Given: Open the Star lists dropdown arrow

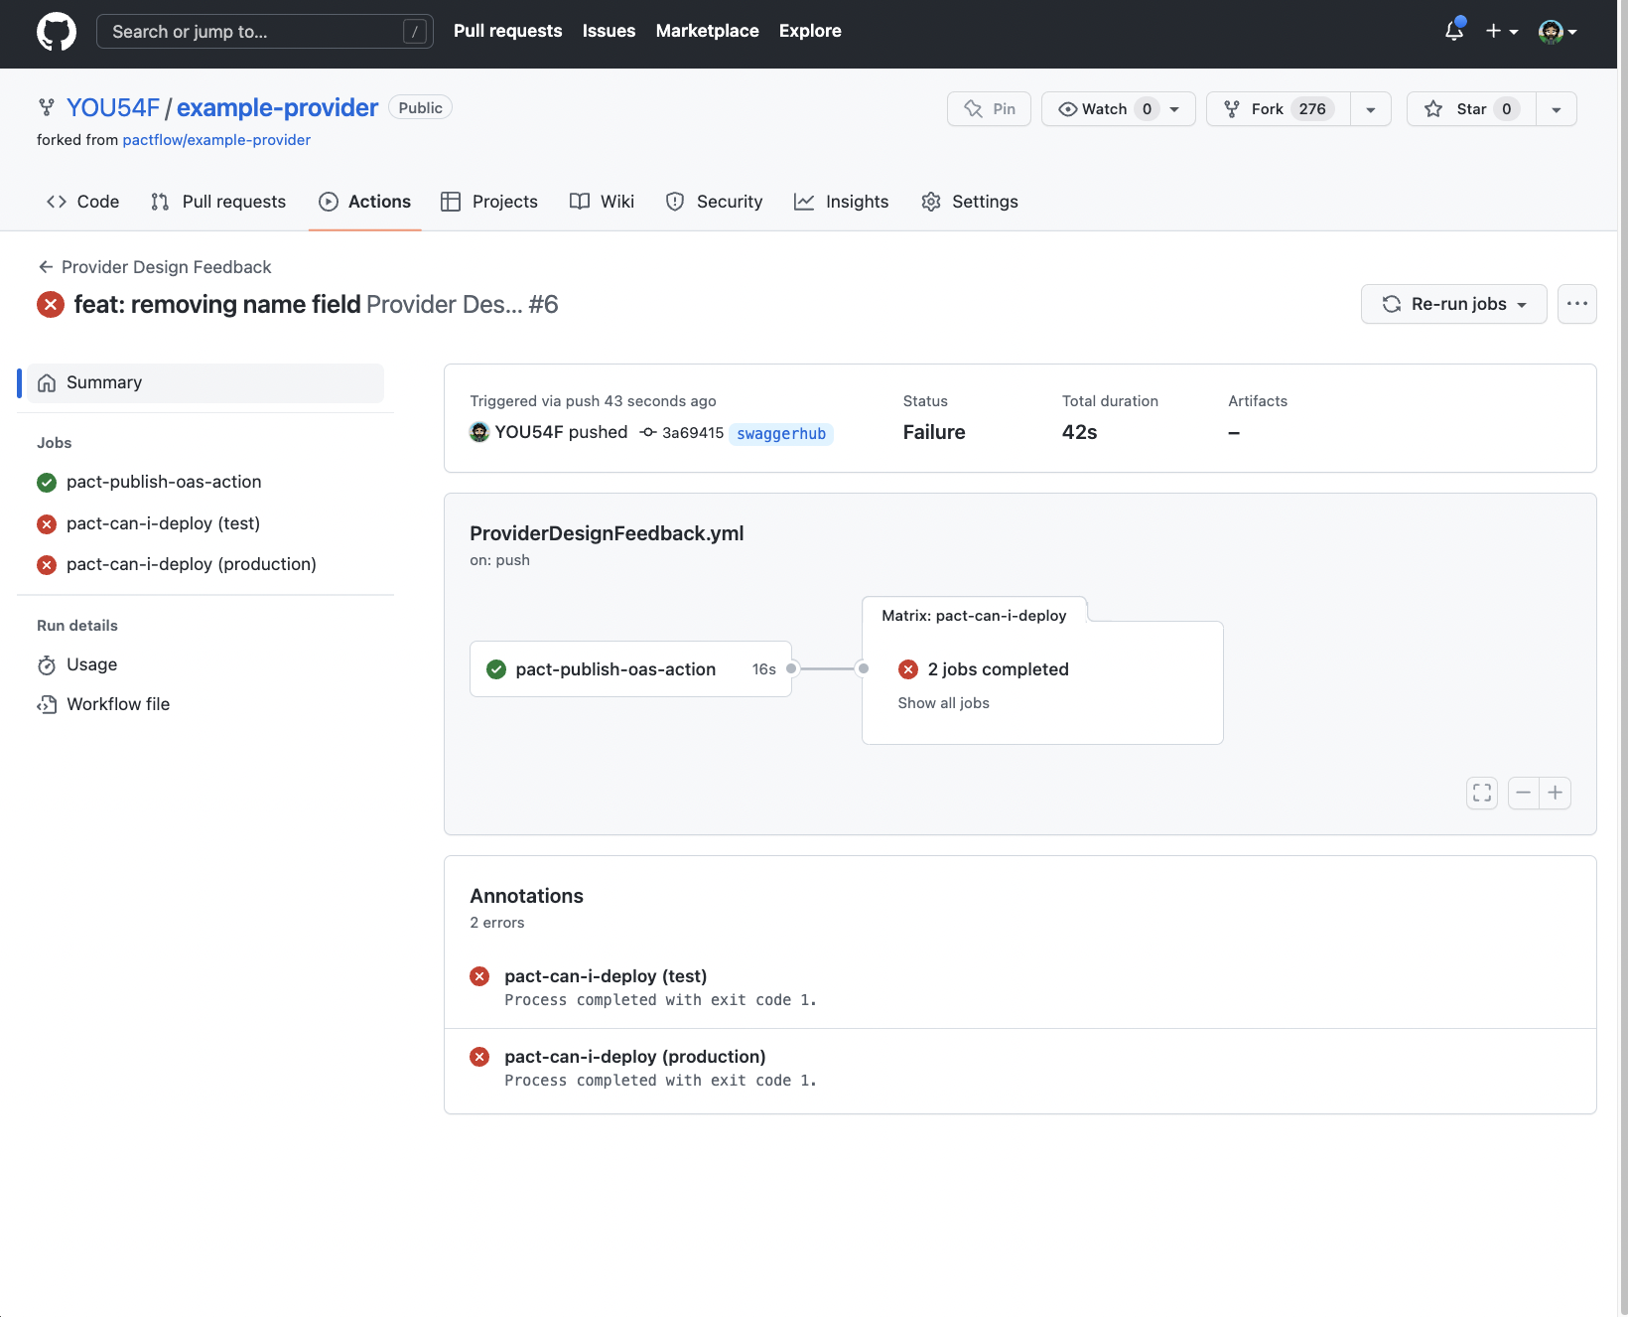Looking at the screenshot, I should [1556, 109].
